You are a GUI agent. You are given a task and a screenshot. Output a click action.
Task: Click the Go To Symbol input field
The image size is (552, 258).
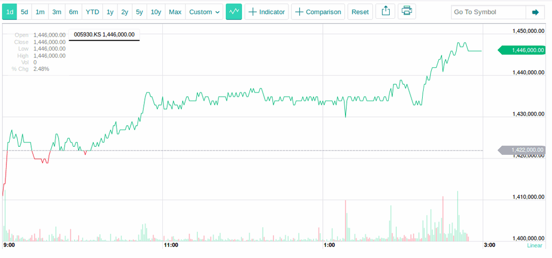pos(488,12)
